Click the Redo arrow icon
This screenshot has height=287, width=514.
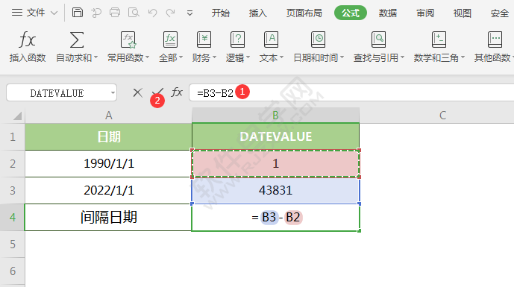coord(170,13)
